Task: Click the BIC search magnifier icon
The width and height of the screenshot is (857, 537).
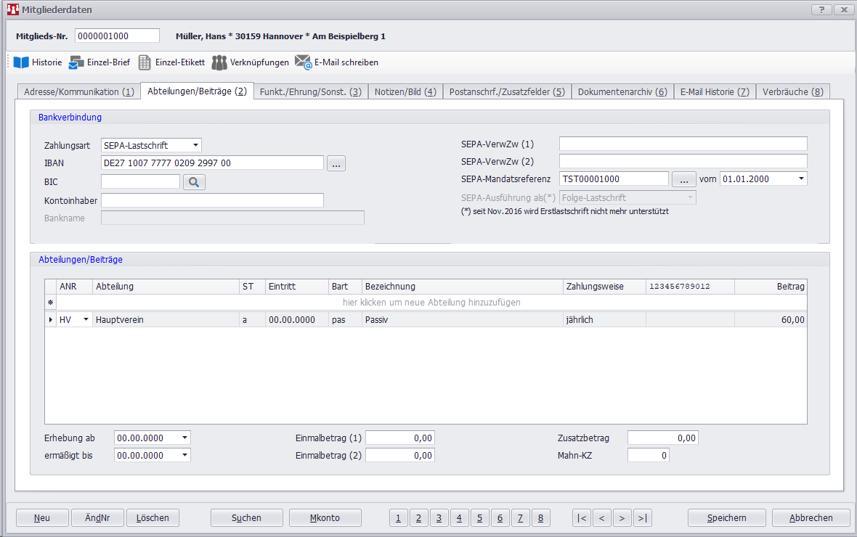Action: click(x=194, y=182)
